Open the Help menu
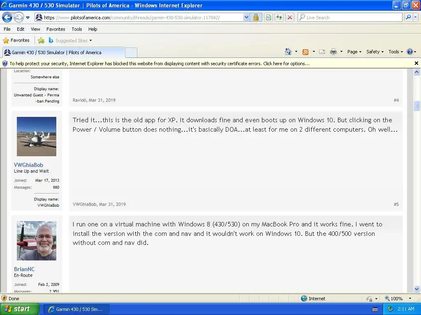 point(93,29)
